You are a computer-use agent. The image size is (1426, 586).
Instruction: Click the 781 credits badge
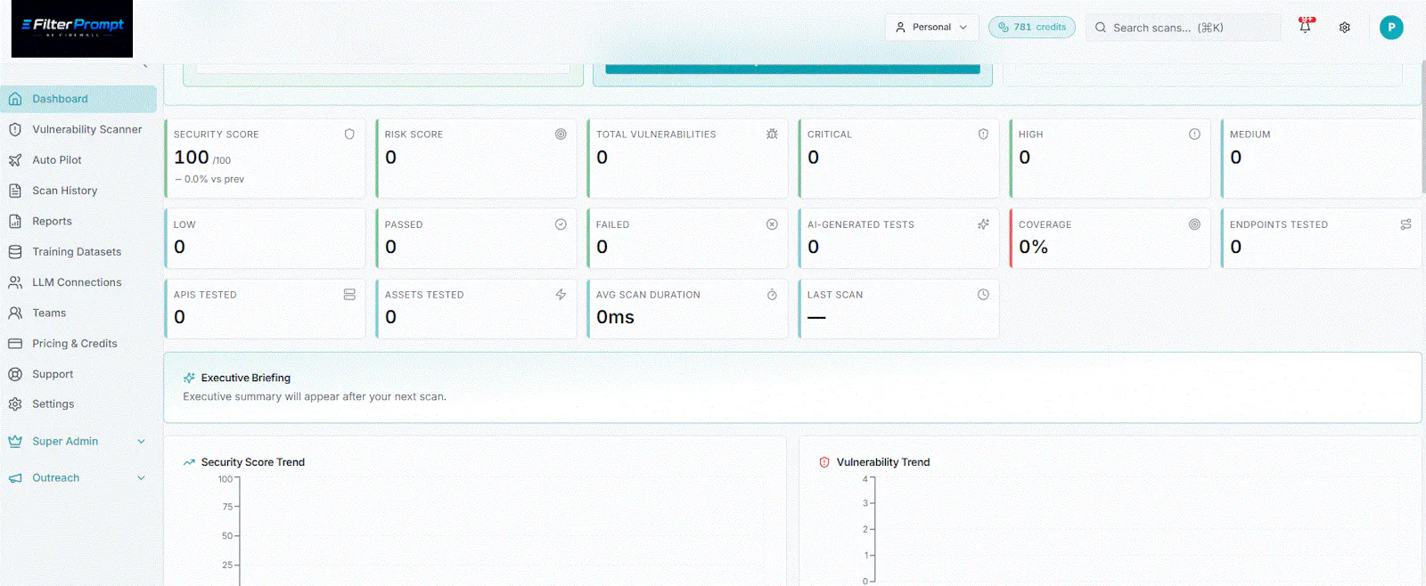click(x=1032, y=28)
